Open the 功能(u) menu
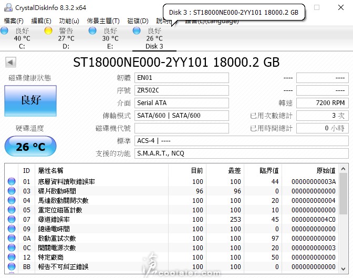 [x=69, y=21]
